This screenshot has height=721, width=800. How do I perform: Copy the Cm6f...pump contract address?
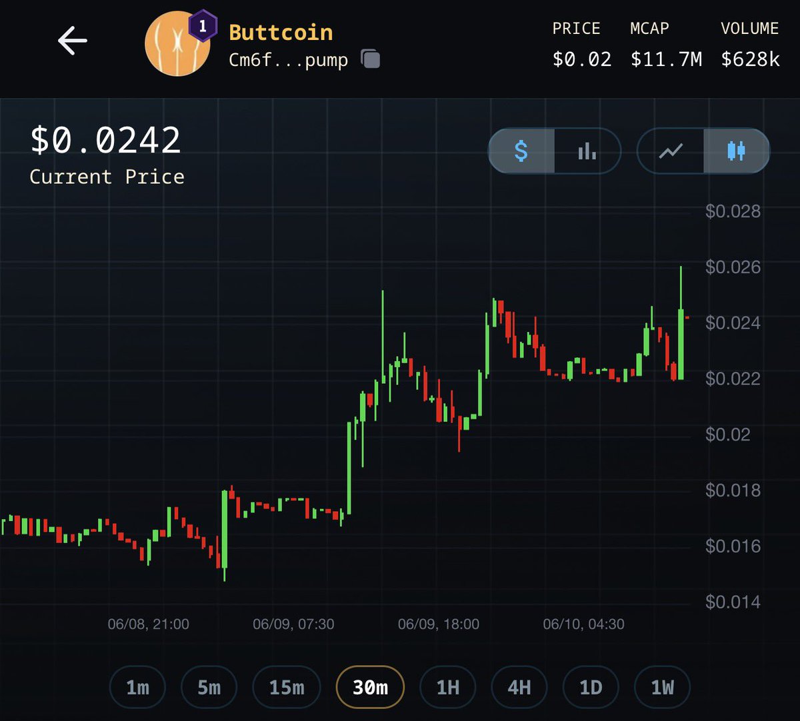(371, 59)
